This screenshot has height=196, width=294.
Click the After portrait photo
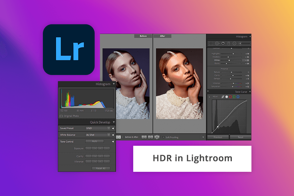pyautogui.click(x=179, y=84)
